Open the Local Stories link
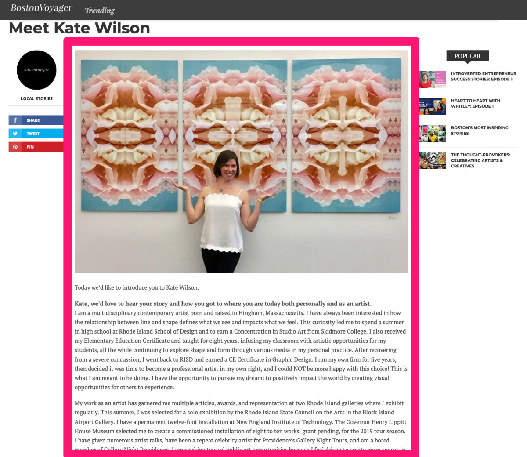This screenshot has height=457, width=527. [36, 98]
